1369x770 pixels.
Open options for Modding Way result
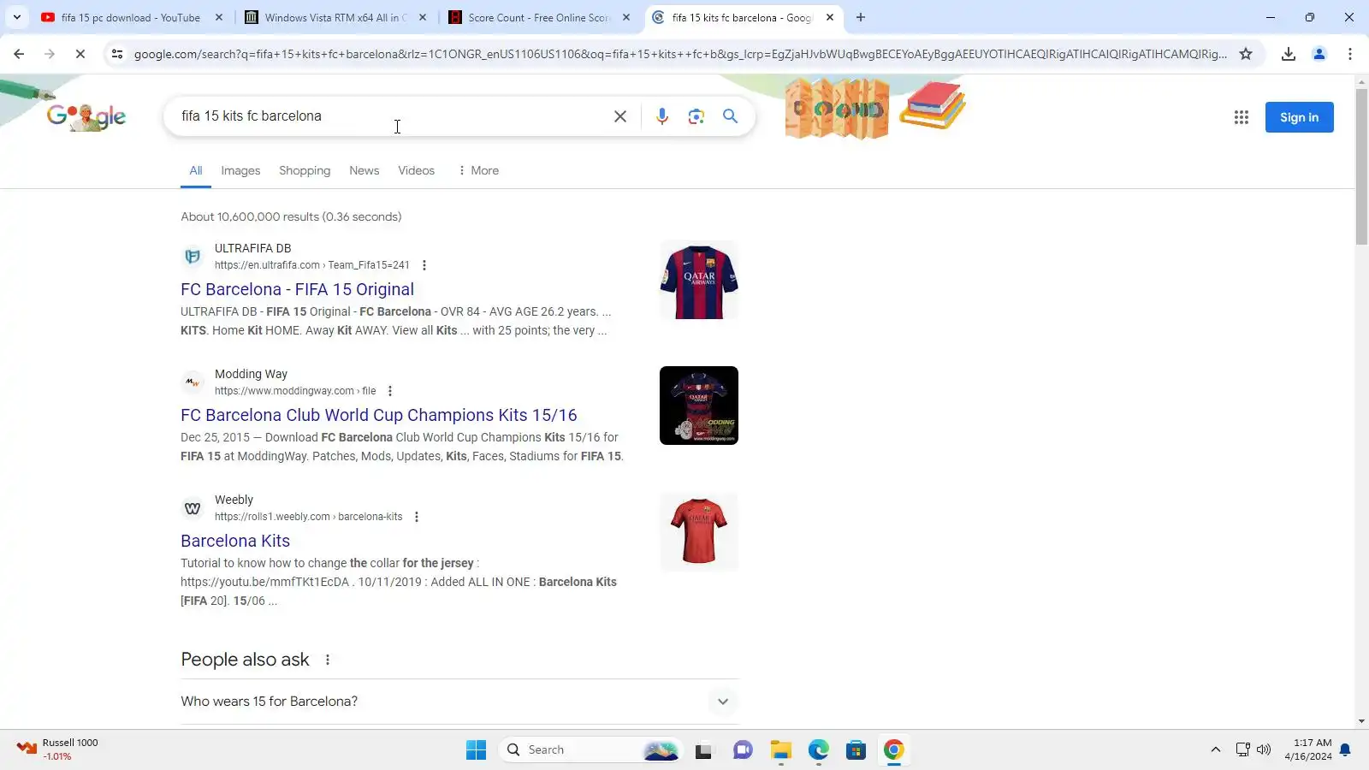(390, 391)
